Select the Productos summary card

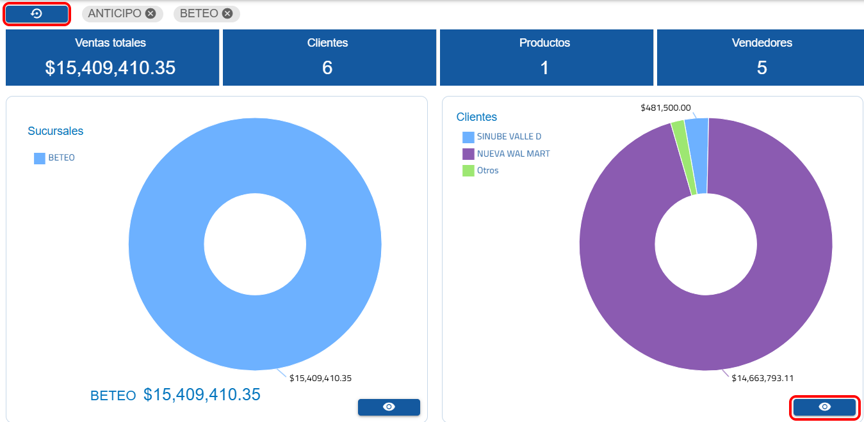point(545,57)
